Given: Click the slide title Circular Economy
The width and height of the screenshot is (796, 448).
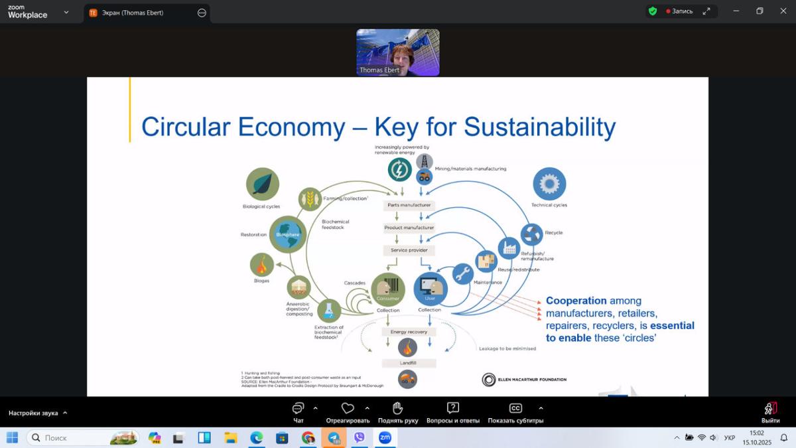Looking at the screenshot, I should pyautogui.click(x=378, y=126).
